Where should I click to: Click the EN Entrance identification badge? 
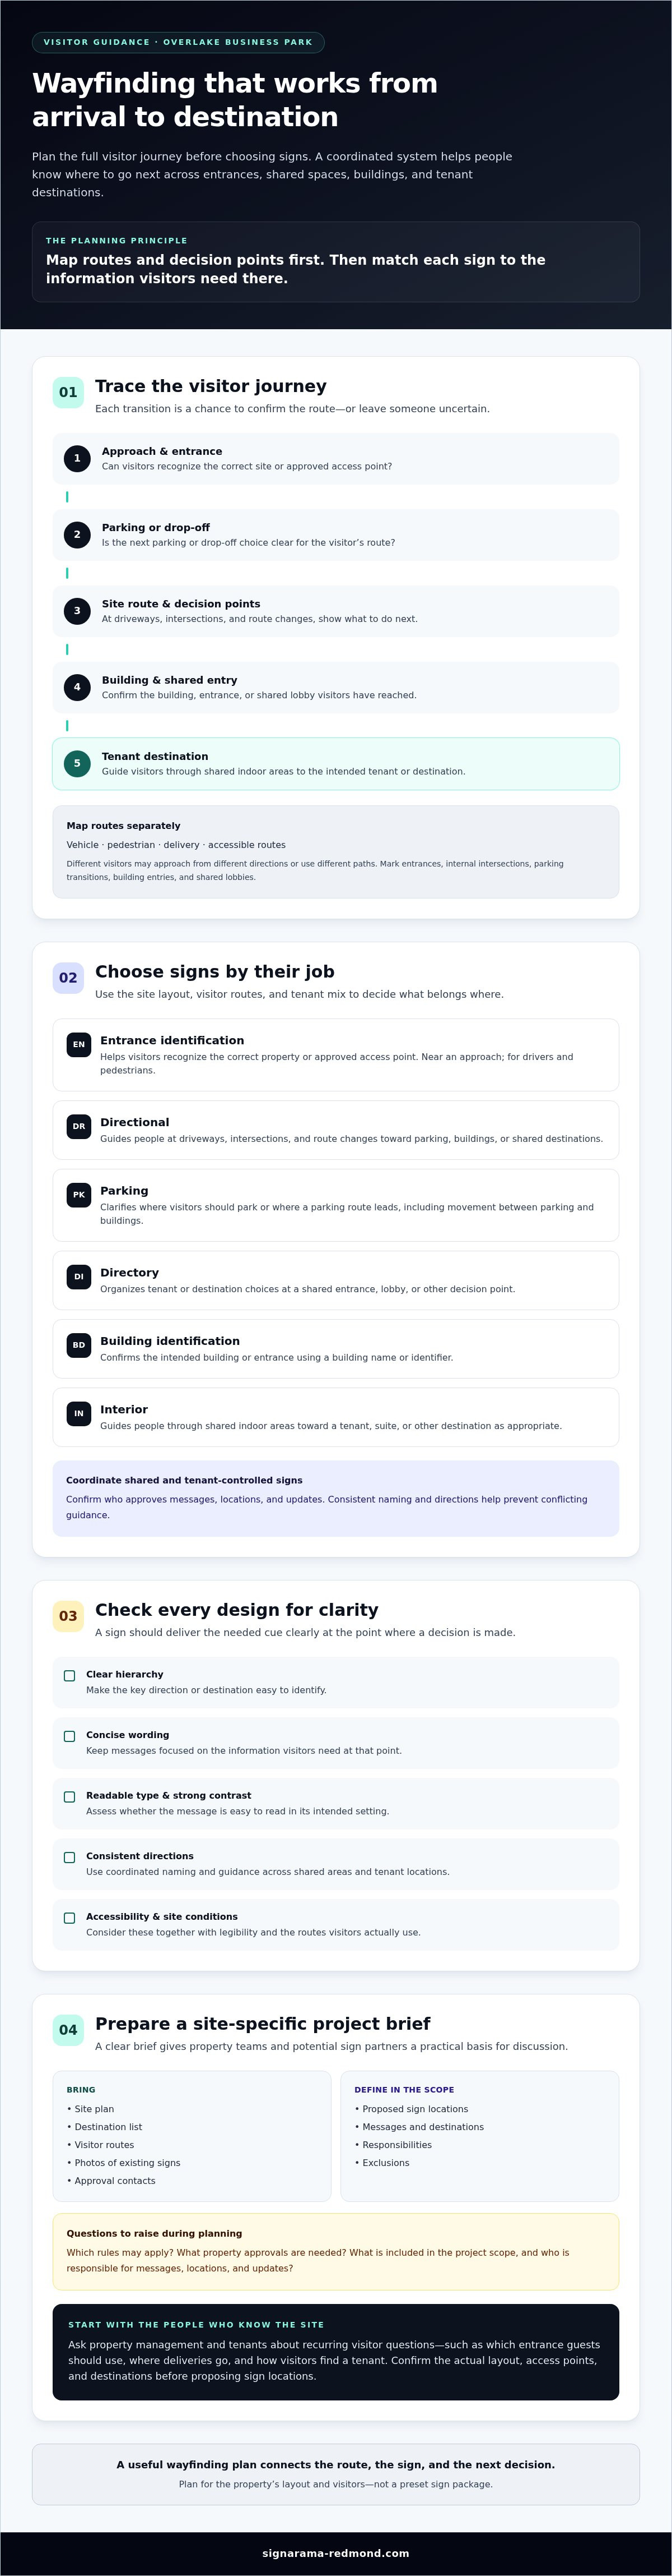point(79,1044)
